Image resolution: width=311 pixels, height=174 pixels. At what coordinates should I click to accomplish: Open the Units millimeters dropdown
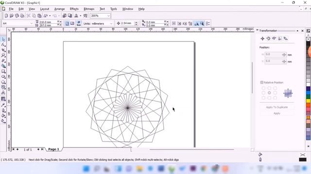point(111,24)
